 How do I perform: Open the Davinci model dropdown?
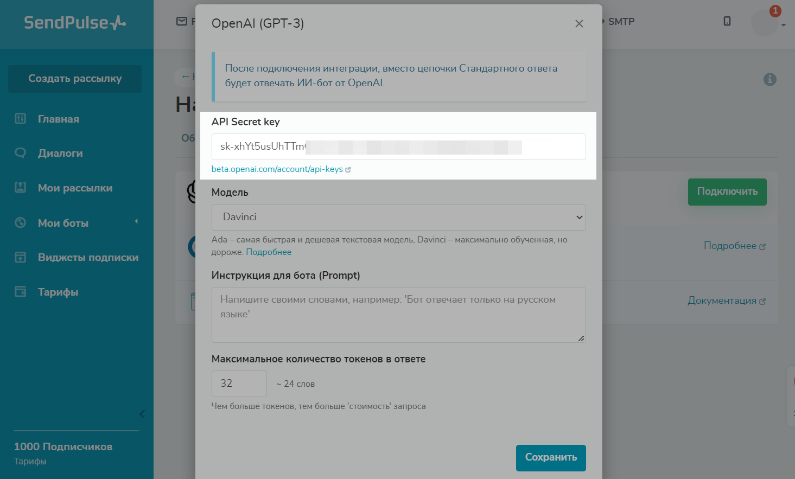click(398, 217)
